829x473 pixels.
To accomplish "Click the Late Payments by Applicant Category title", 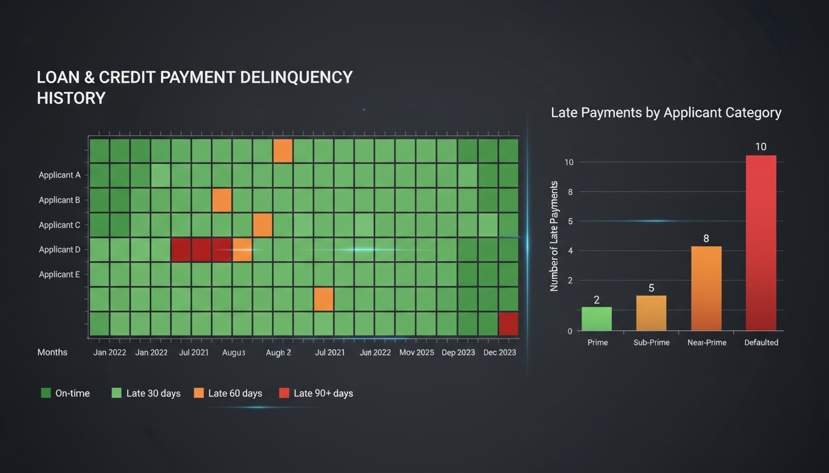I will (x=666, y=112).
